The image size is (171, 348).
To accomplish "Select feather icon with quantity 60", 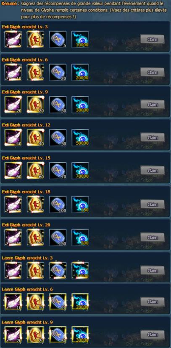I will pyautogui.click(x=13, y=171).
